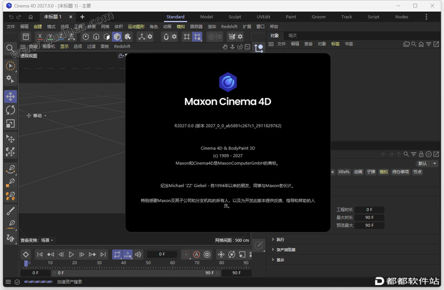Switch to Nodes layout tab

click(x=402, y=17)
